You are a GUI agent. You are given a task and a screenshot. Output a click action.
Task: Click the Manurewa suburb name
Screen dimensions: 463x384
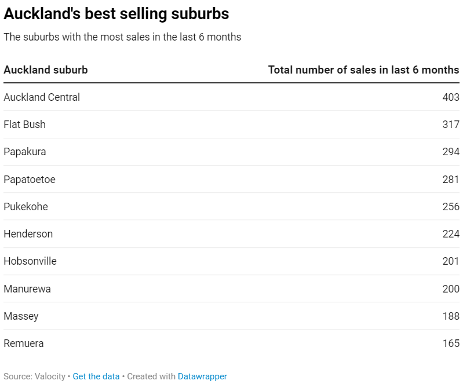coord(27,288)
